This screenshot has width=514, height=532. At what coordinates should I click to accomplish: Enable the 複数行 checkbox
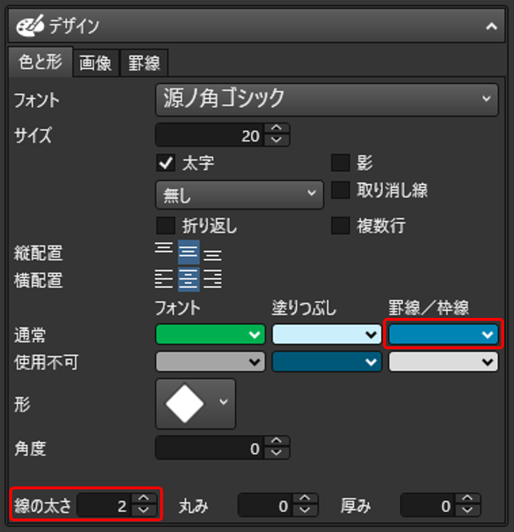tap(340, 225)
